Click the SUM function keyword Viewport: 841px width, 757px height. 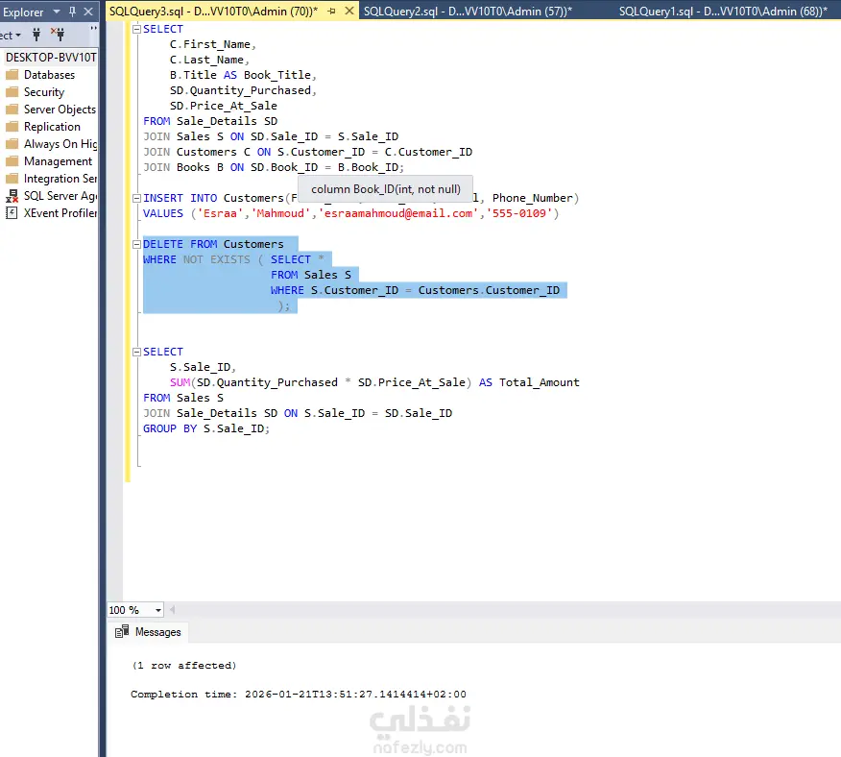click(x=180, y=382)
